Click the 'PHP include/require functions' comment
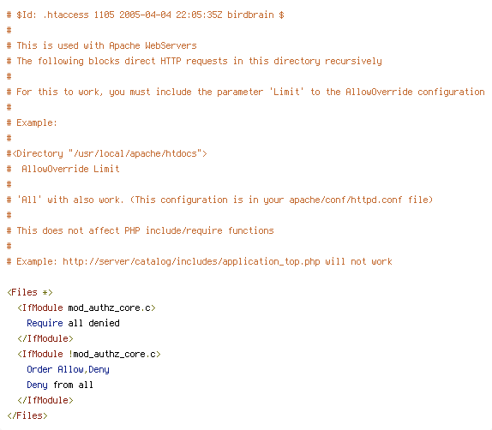Image resolution: width=492 pixels, height=430 pixels. tap(141, 230)
